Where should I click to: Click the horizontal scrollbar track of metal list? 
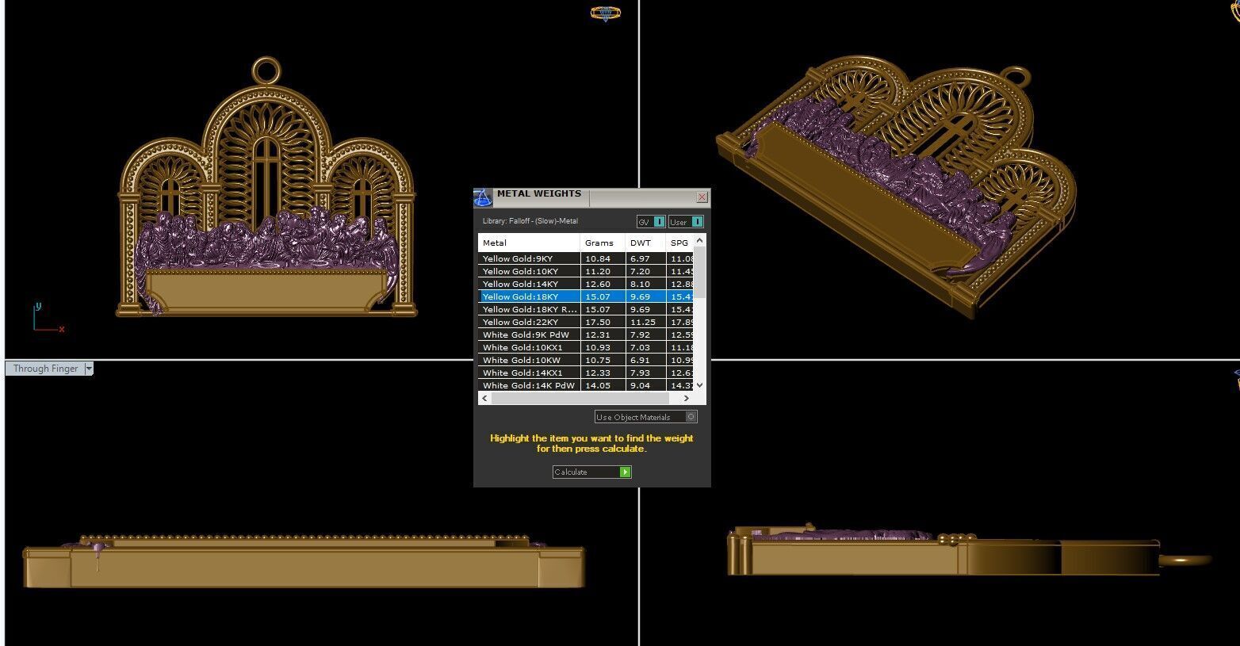pyautogui.click(x=586, y=398)
